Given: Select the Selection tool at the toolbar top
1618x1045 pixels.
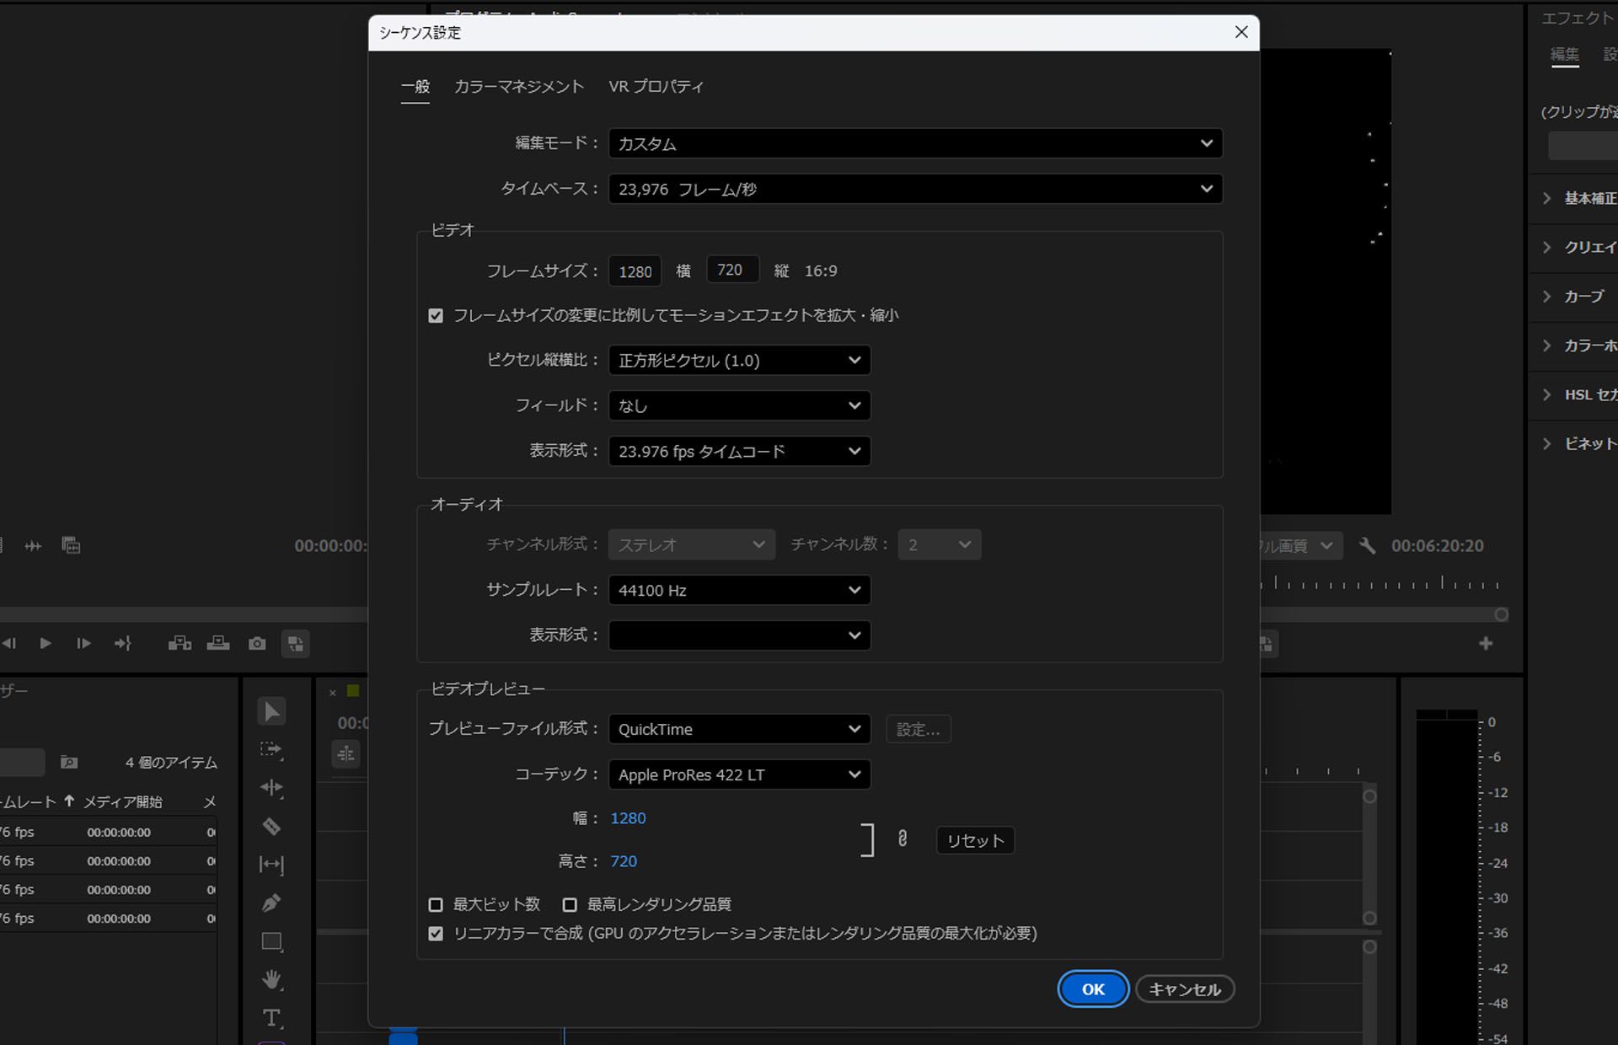Looking at the screenshot, I should pyautogui.click(x=271, y=710).
